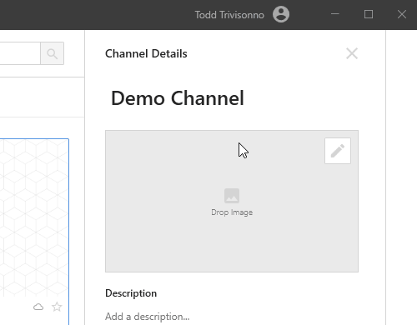417x325 pixels.
Task: Click the Channel Details heading
Action: [146, 53]
